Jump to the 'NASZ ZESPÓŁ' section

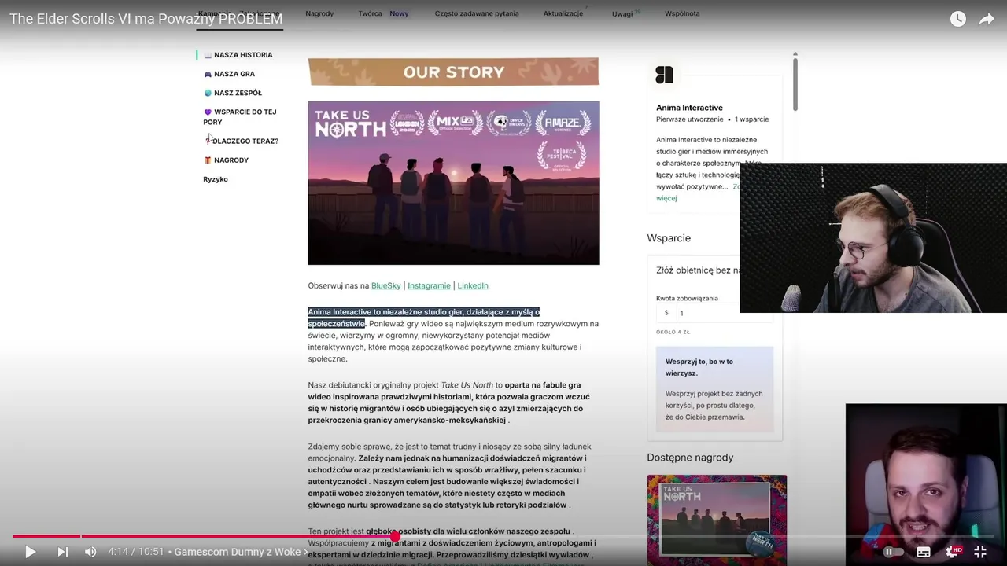tap(238, 93)
